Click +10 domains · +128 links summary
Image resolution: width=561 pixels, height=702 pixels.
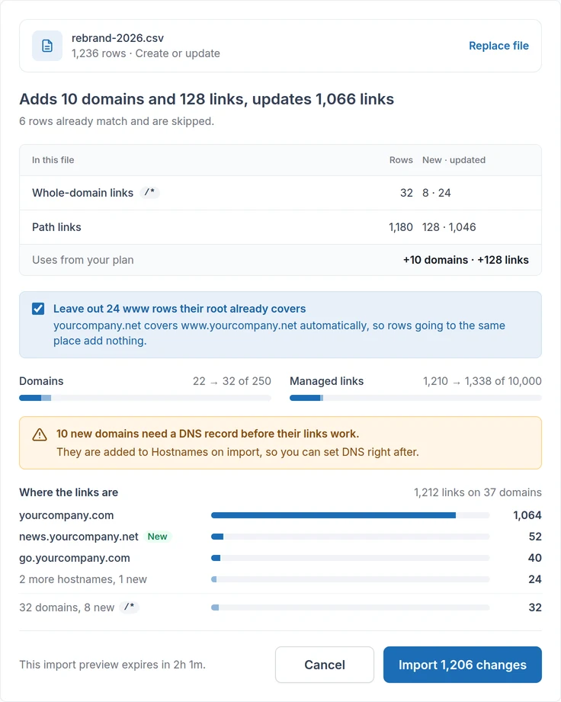pyautogui.click(x=466, y=260)
